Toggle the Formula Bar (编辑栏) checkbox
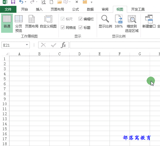 pyautogui.click(x=80, y=19)
